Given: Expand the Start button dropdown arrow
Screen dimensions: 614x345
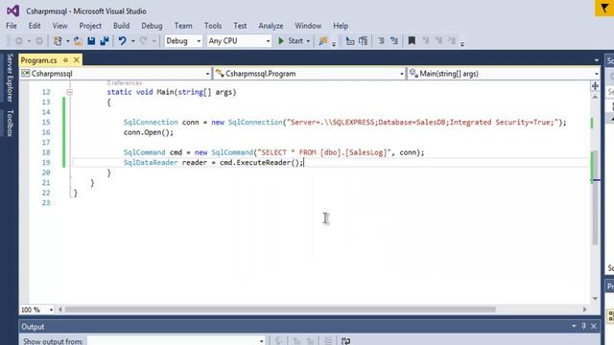Looking at the screenshot, I should point(308,41).
